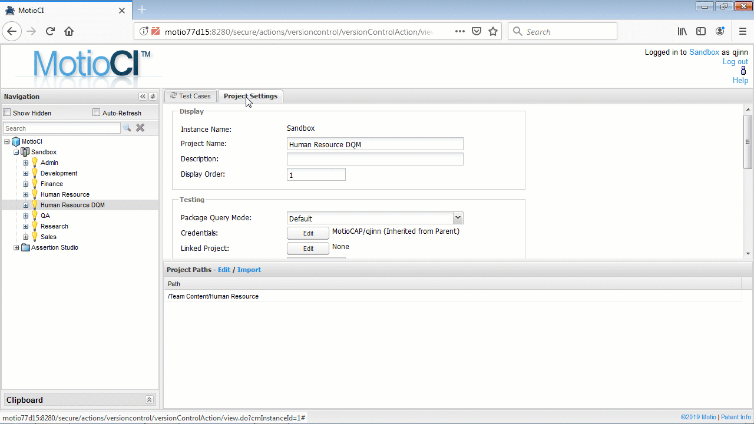Open the browser home page
The width and height of the screenshot is (754, 424).
[69, 32]
